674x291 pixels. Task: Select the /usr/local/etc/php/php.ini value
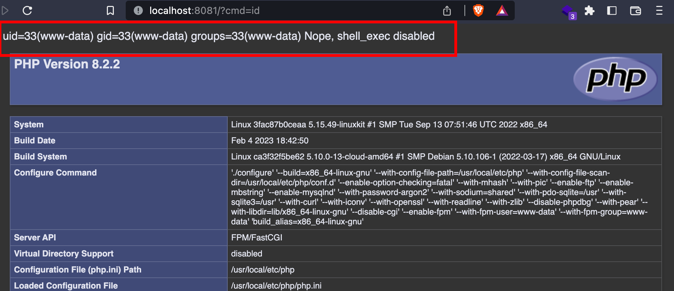[276, 286]
